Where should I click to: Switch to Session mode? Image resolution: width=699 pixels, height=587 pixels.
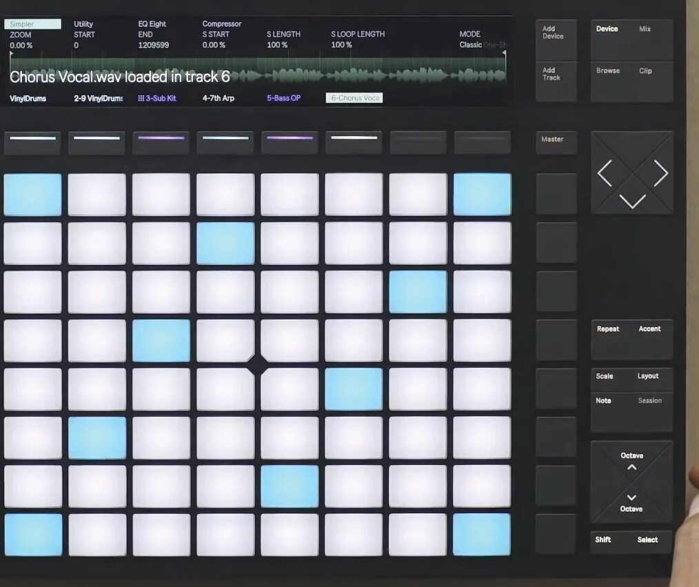click(x=650, y=401)
